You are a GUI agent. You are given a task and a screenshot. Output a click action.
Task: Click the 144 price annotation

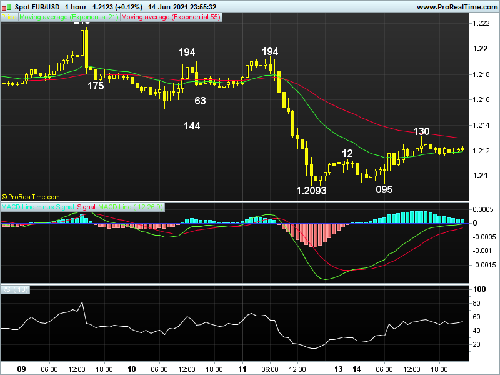(192, 126)
